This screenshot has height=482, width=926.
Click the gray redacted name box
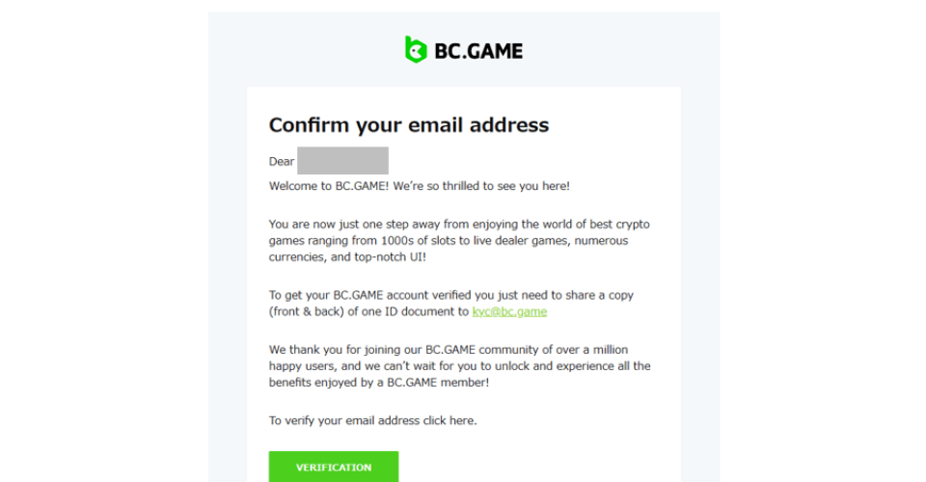coord(342,160)
